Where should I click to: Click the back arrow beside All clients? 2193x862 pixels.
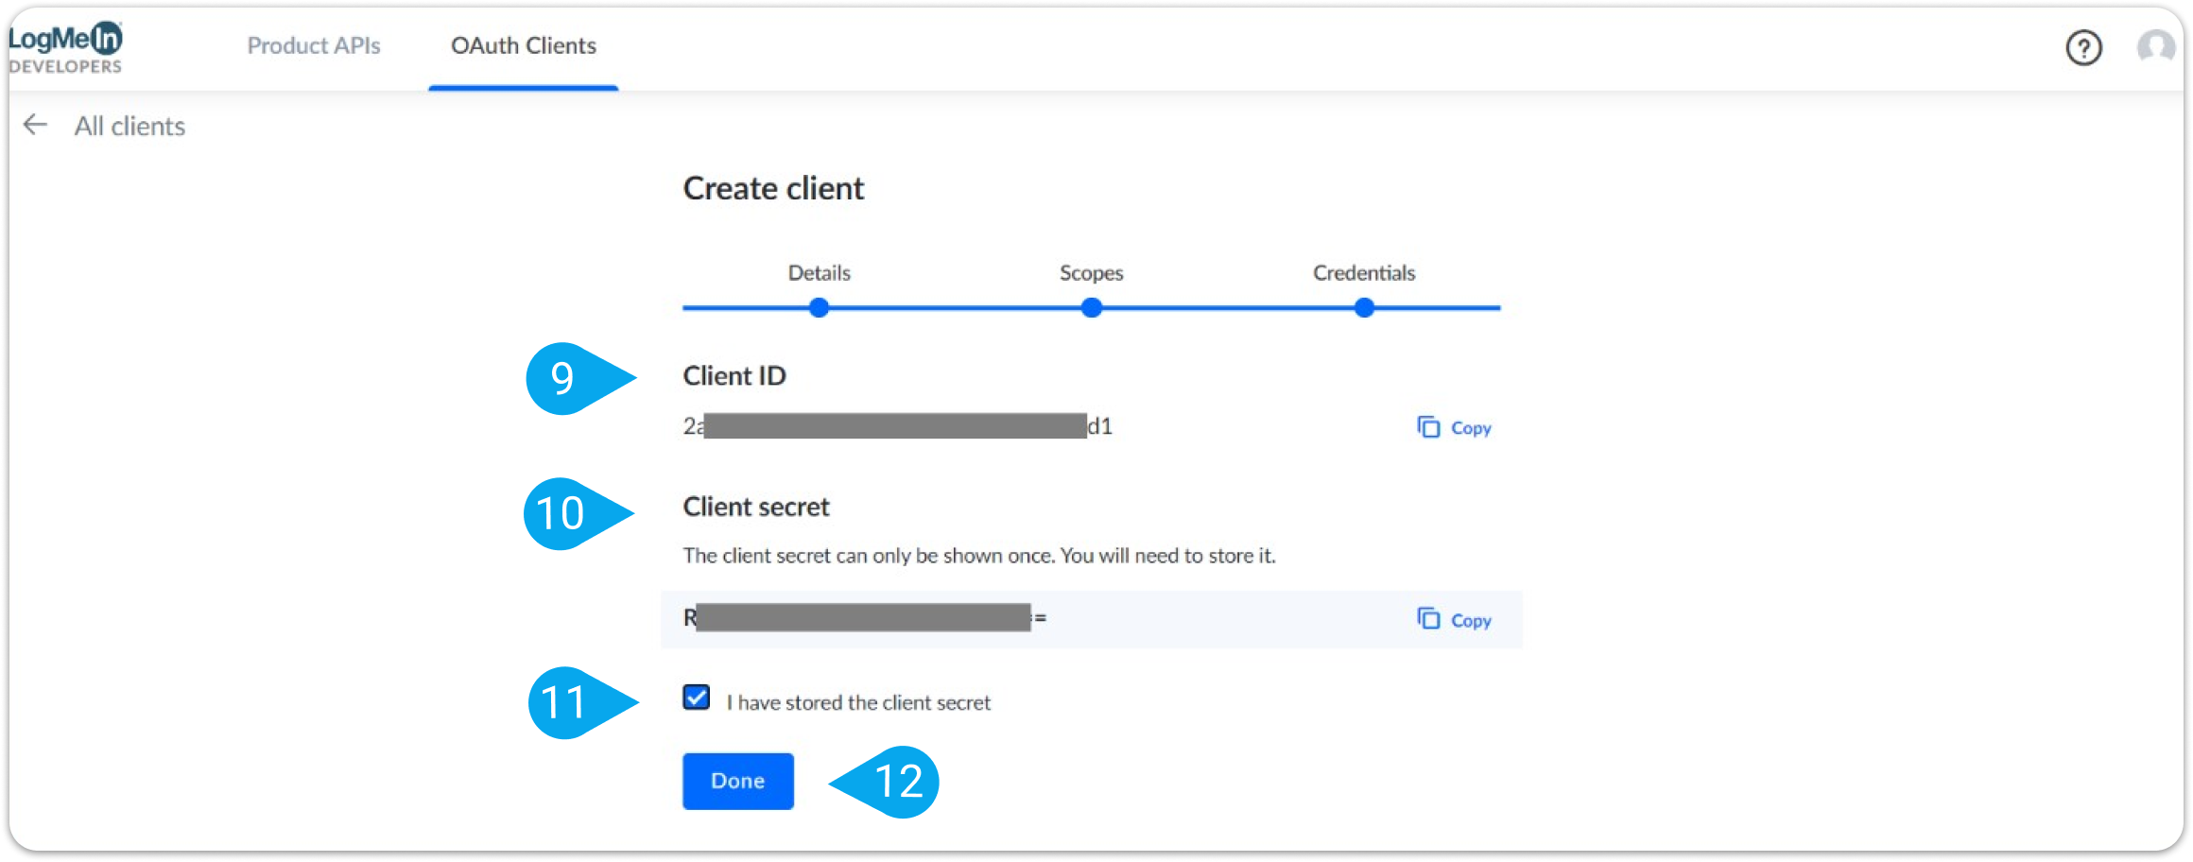click(35, 125)
